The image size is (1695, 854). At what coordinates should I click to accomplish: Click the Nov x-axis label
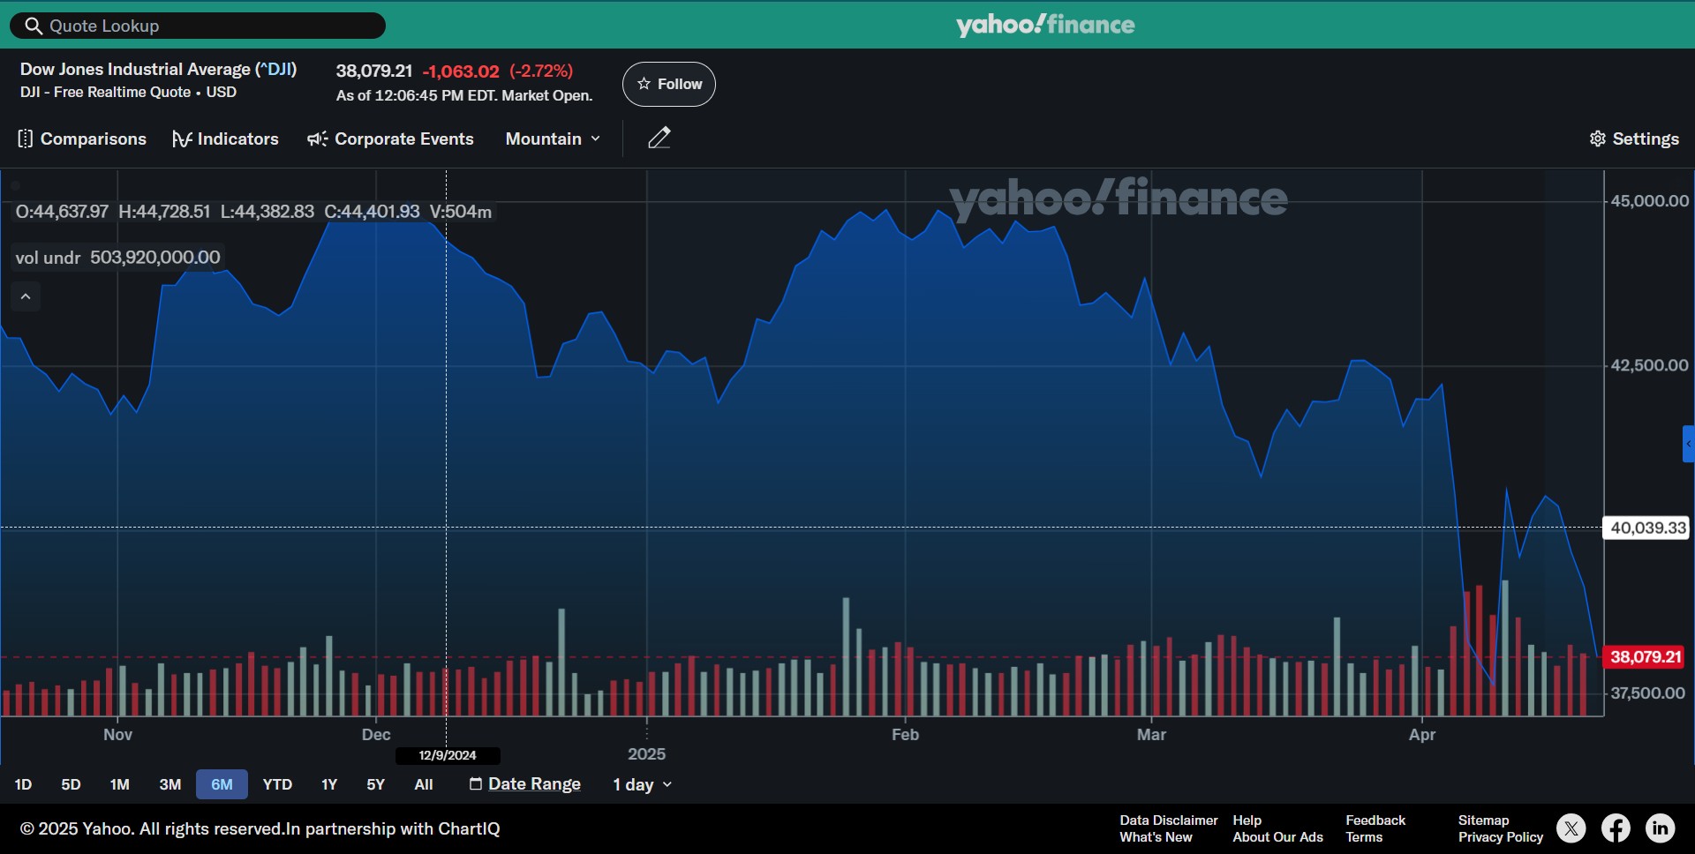[117, 735]
